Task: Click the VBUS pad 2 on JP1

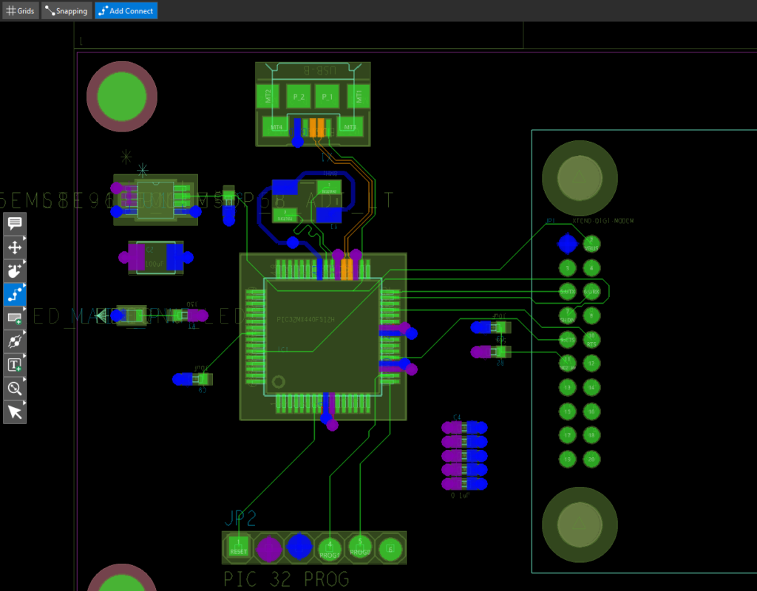Action: (x=591, y=244)
